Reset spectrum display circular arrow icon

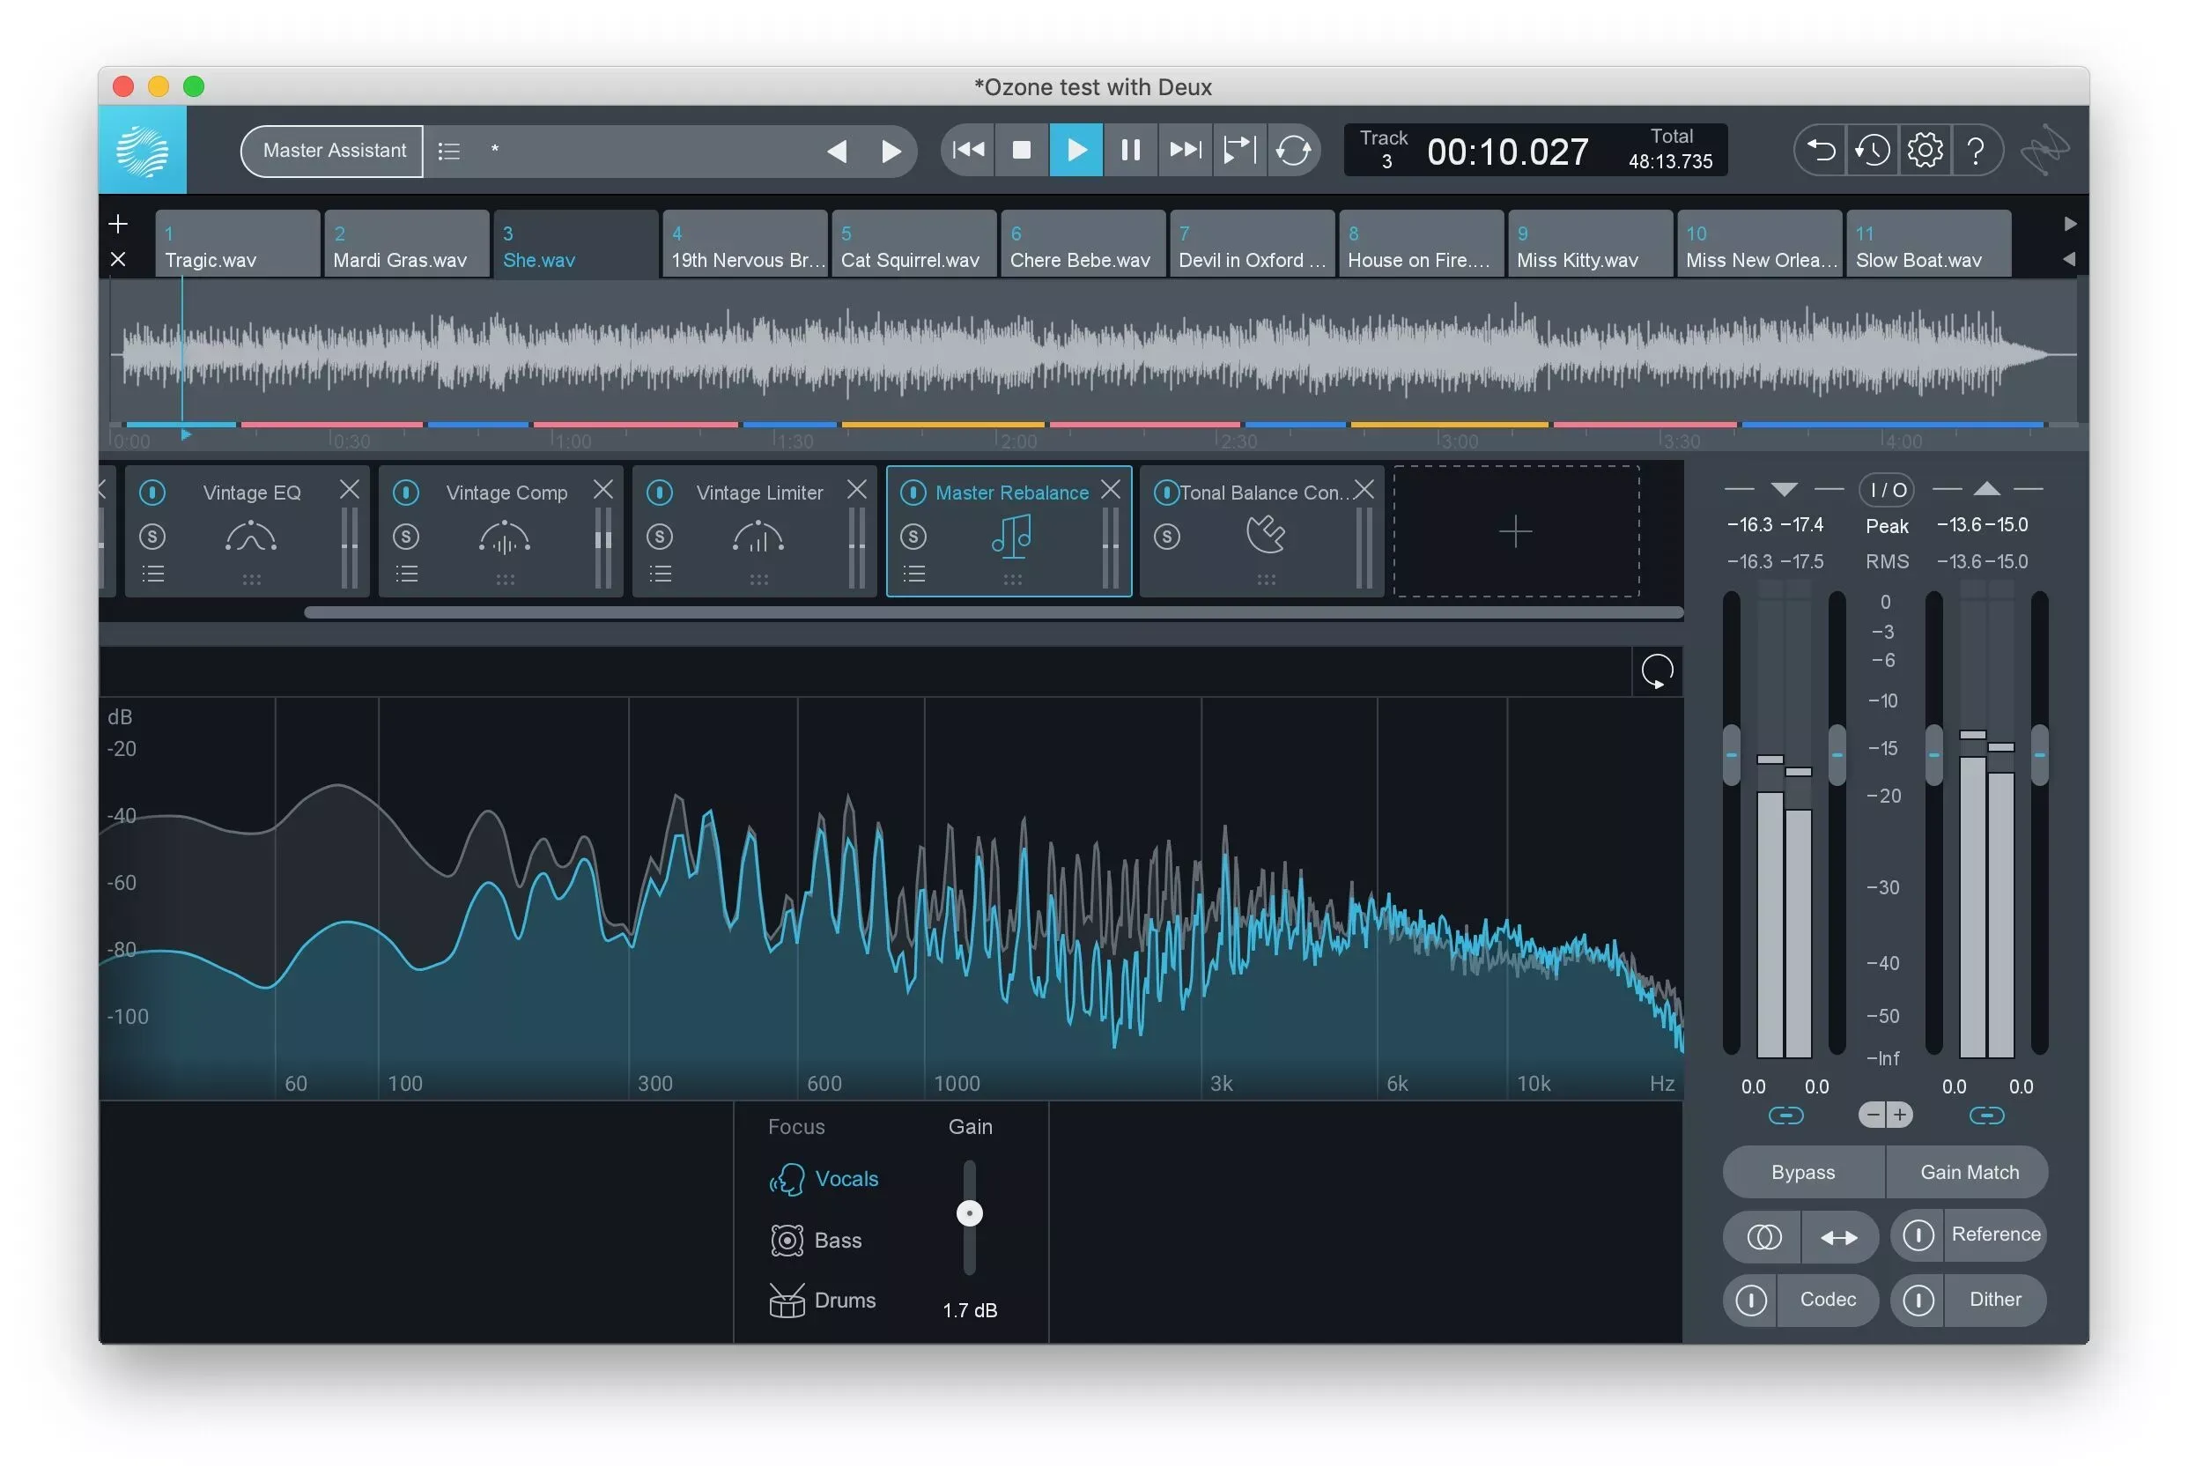(x=1657, y=671)
